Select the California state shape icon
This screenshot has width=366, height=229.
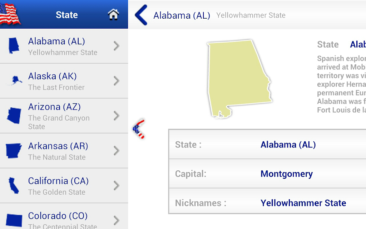click(x=14, y=186)
